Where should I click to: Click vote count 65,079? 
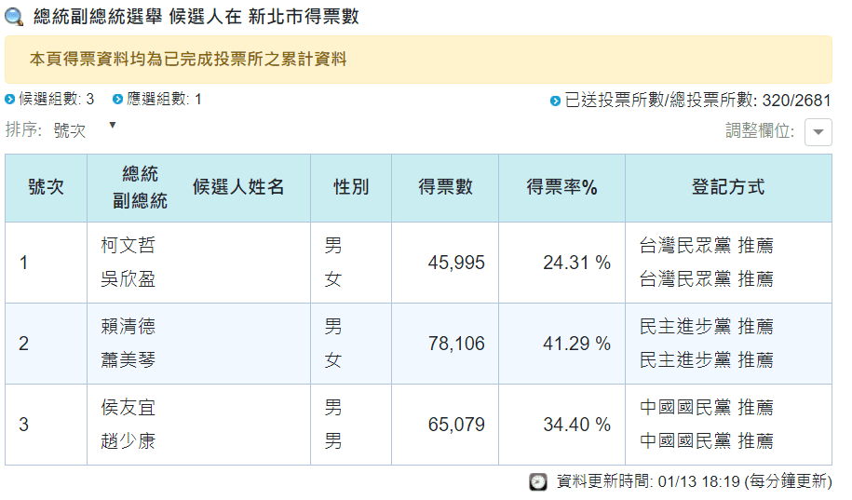[x=456, y=425]
